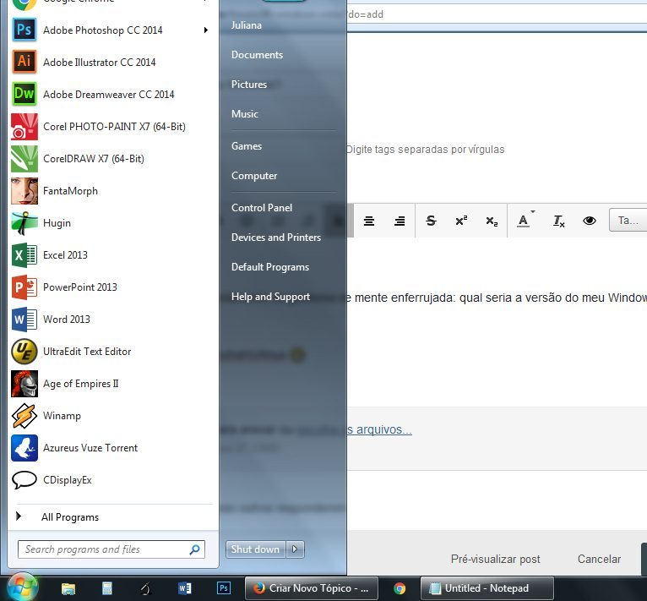Click the Shut down button
This screenshot has width=647, height=601.
pos(255,549)
